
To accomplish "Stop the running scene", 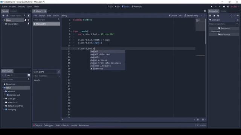I will click(220, 7).
